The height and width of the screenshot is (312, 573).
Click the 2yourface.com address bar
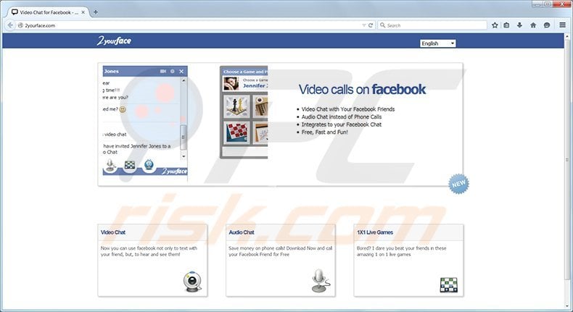pyautogui.click(x=190, y=25)
